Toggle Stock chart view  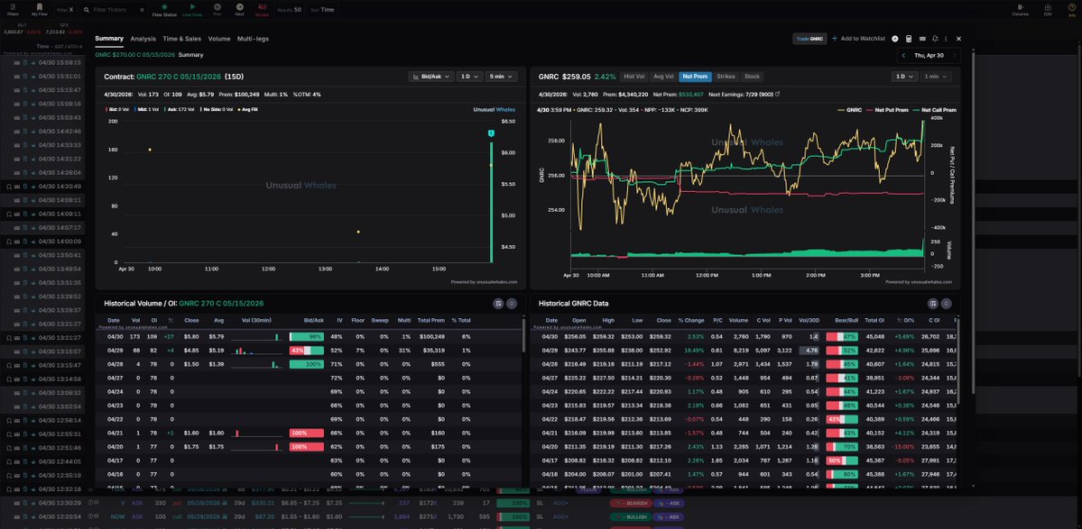click(752, 77)
